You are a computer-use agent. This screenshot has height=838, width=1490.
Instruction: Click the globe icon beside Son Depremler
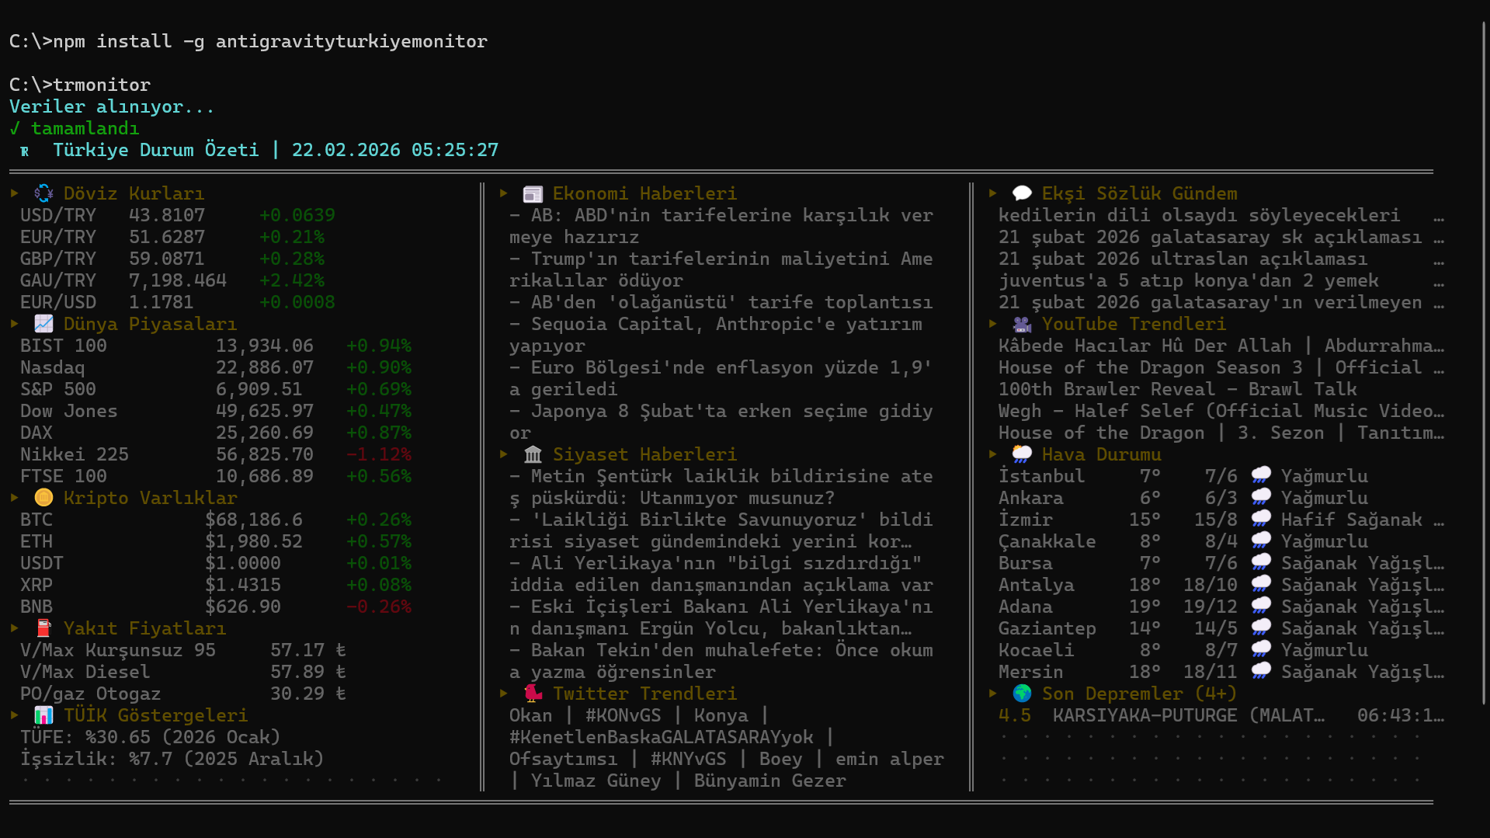1022,694
